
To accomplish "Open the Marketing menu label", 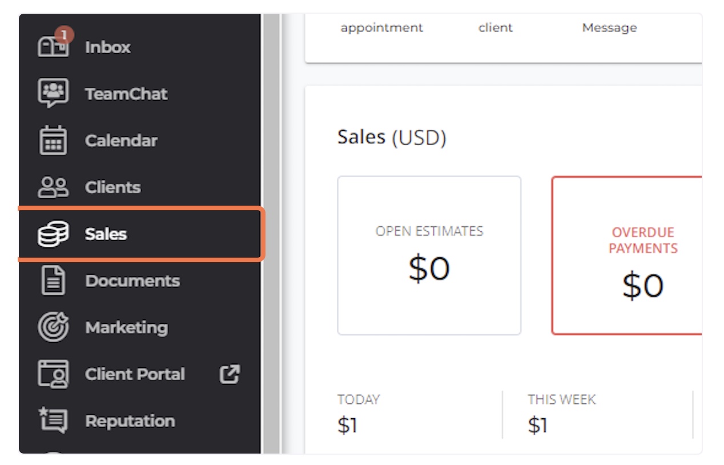I will pyautogui.click(x=126, y=328).
